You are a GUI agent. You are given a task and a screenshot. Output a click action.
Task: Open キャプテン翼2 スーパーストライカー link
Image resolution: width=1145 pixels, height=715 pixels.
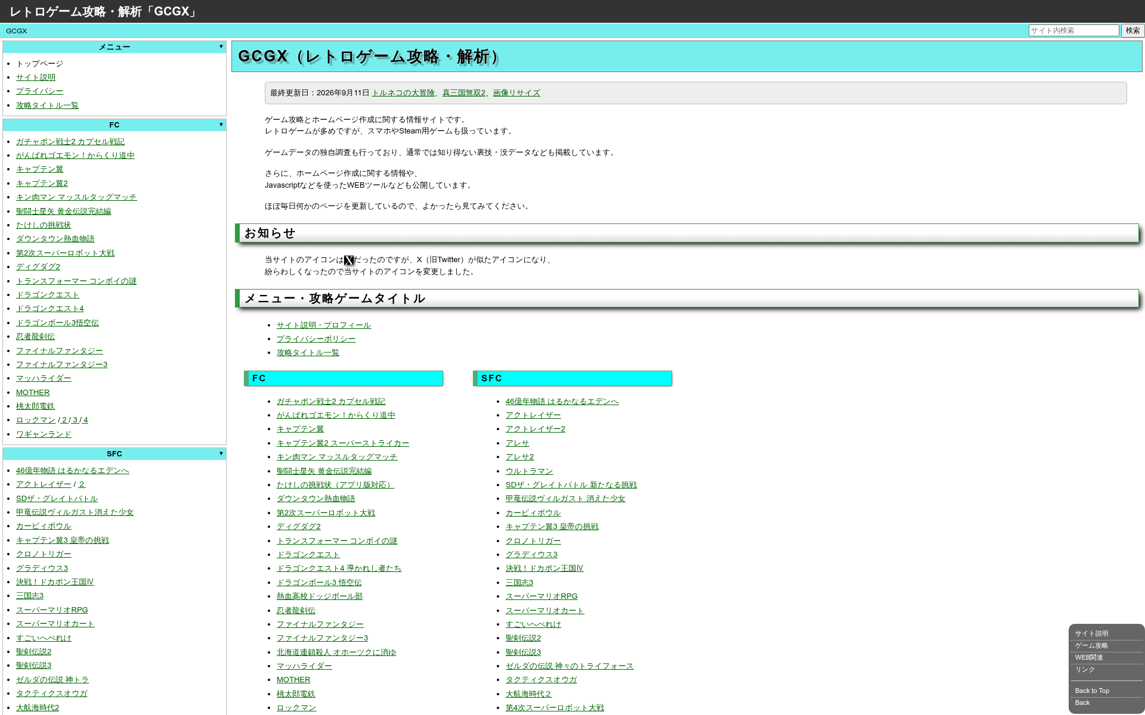click(343, 443)
